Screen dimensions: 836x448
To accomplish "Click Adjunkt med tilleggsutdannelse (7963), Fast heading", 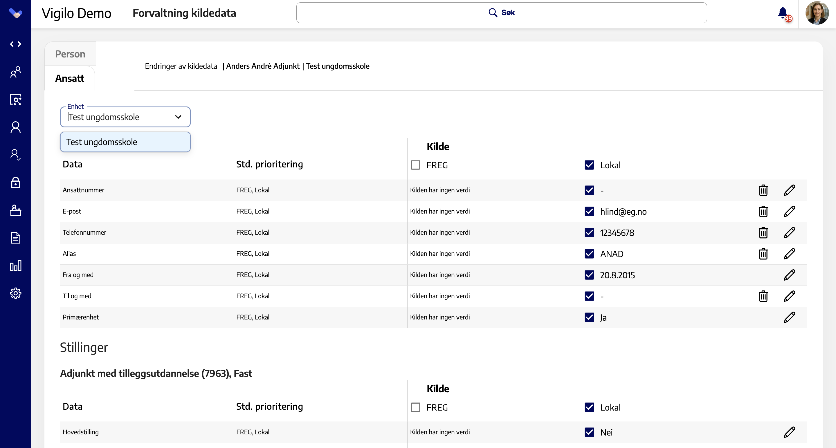I will (156, 374).
